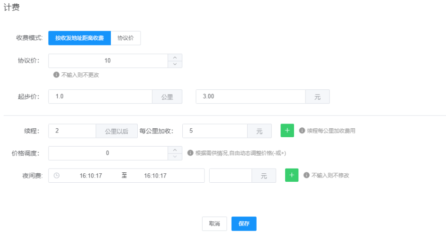This screenshot has height=233, width=446.
Task: Click the 取消 button
Action: [x=214, y=224]
